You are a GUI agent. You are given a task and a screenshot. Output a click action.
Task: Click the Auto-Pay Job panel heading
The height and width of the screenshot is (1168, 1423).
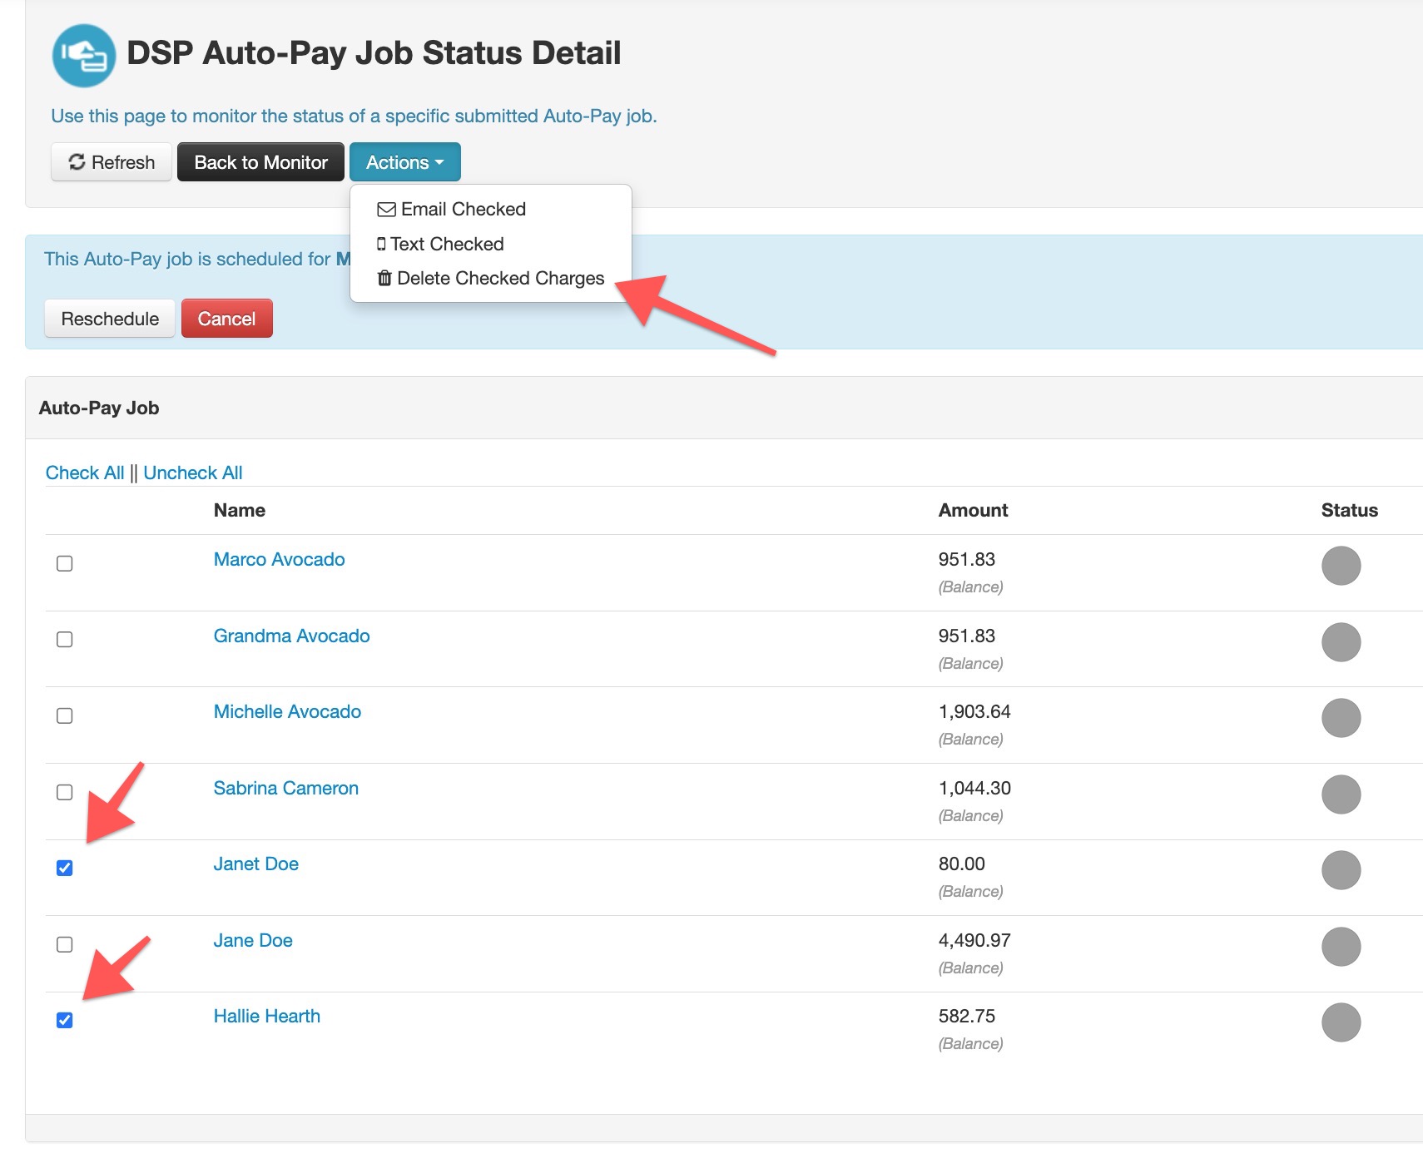point(99,408)
